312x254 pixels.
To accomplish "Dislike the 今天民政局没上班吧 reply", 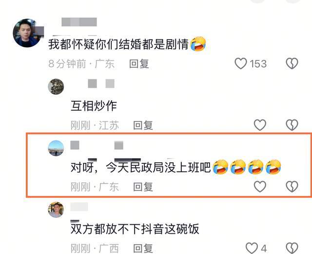I will coord(292,187).
